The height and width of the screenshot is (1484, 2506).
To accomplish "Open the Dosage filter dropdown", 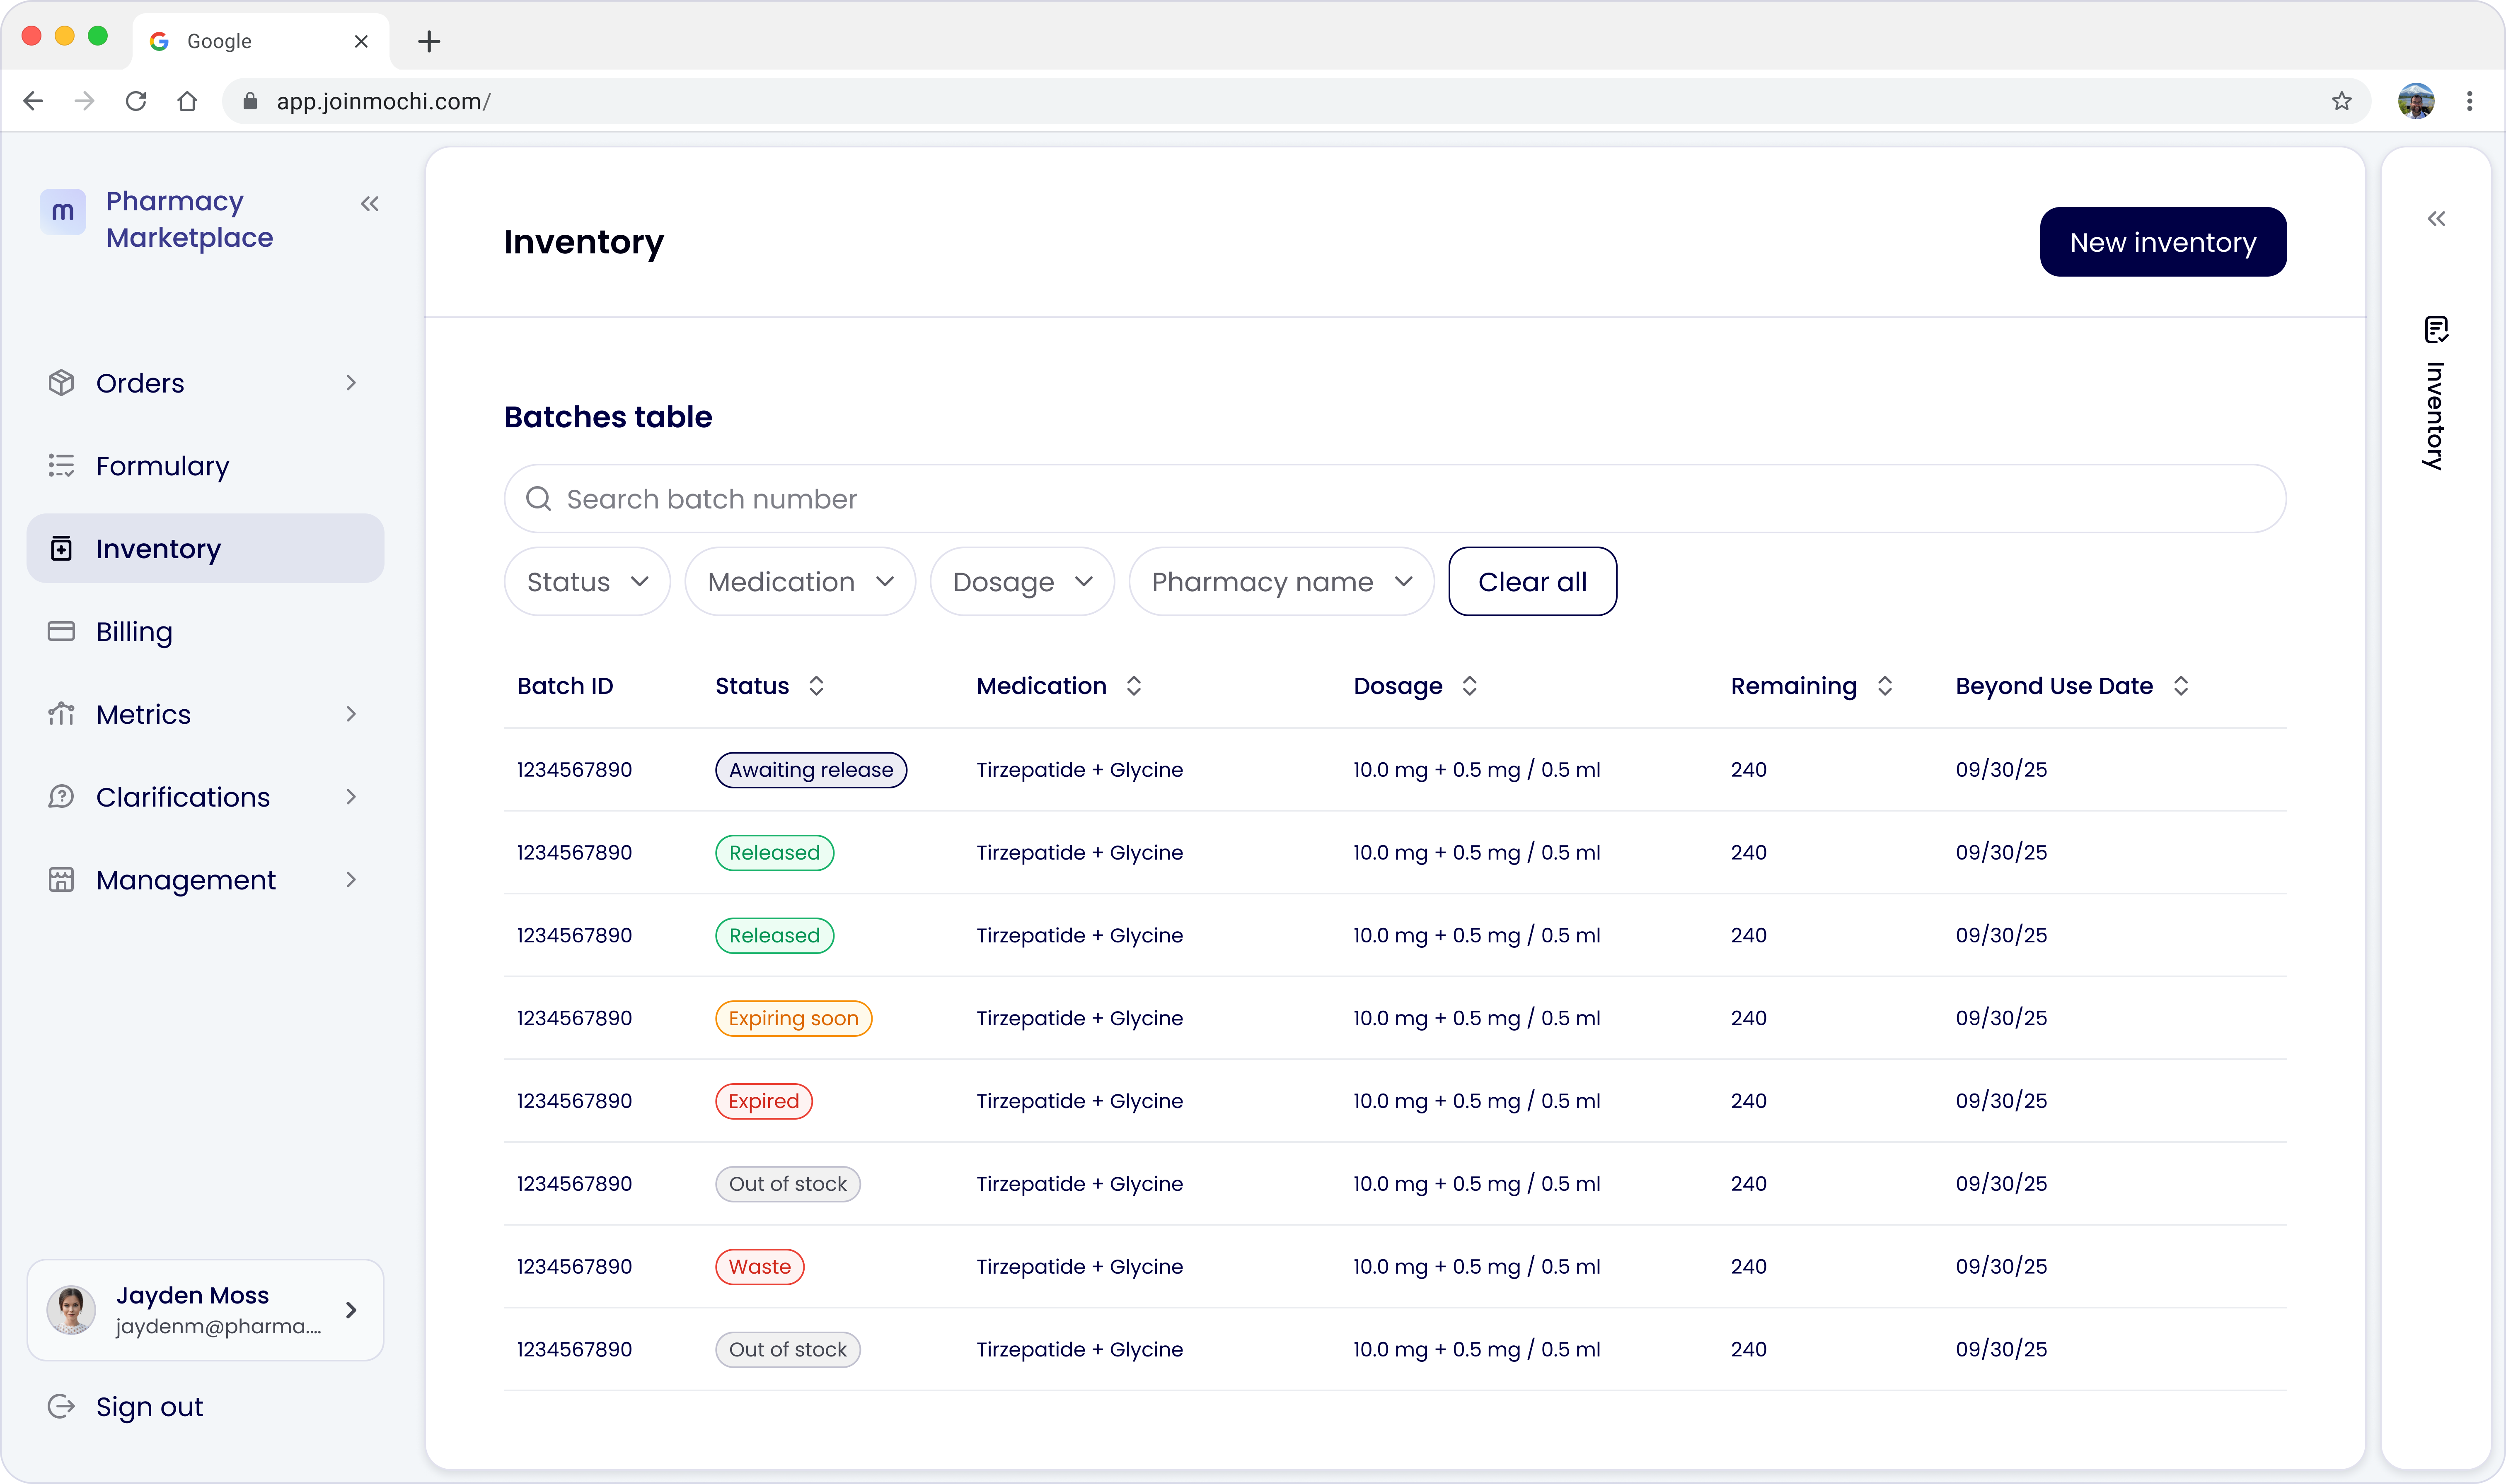I will [x=1022, y=582].
